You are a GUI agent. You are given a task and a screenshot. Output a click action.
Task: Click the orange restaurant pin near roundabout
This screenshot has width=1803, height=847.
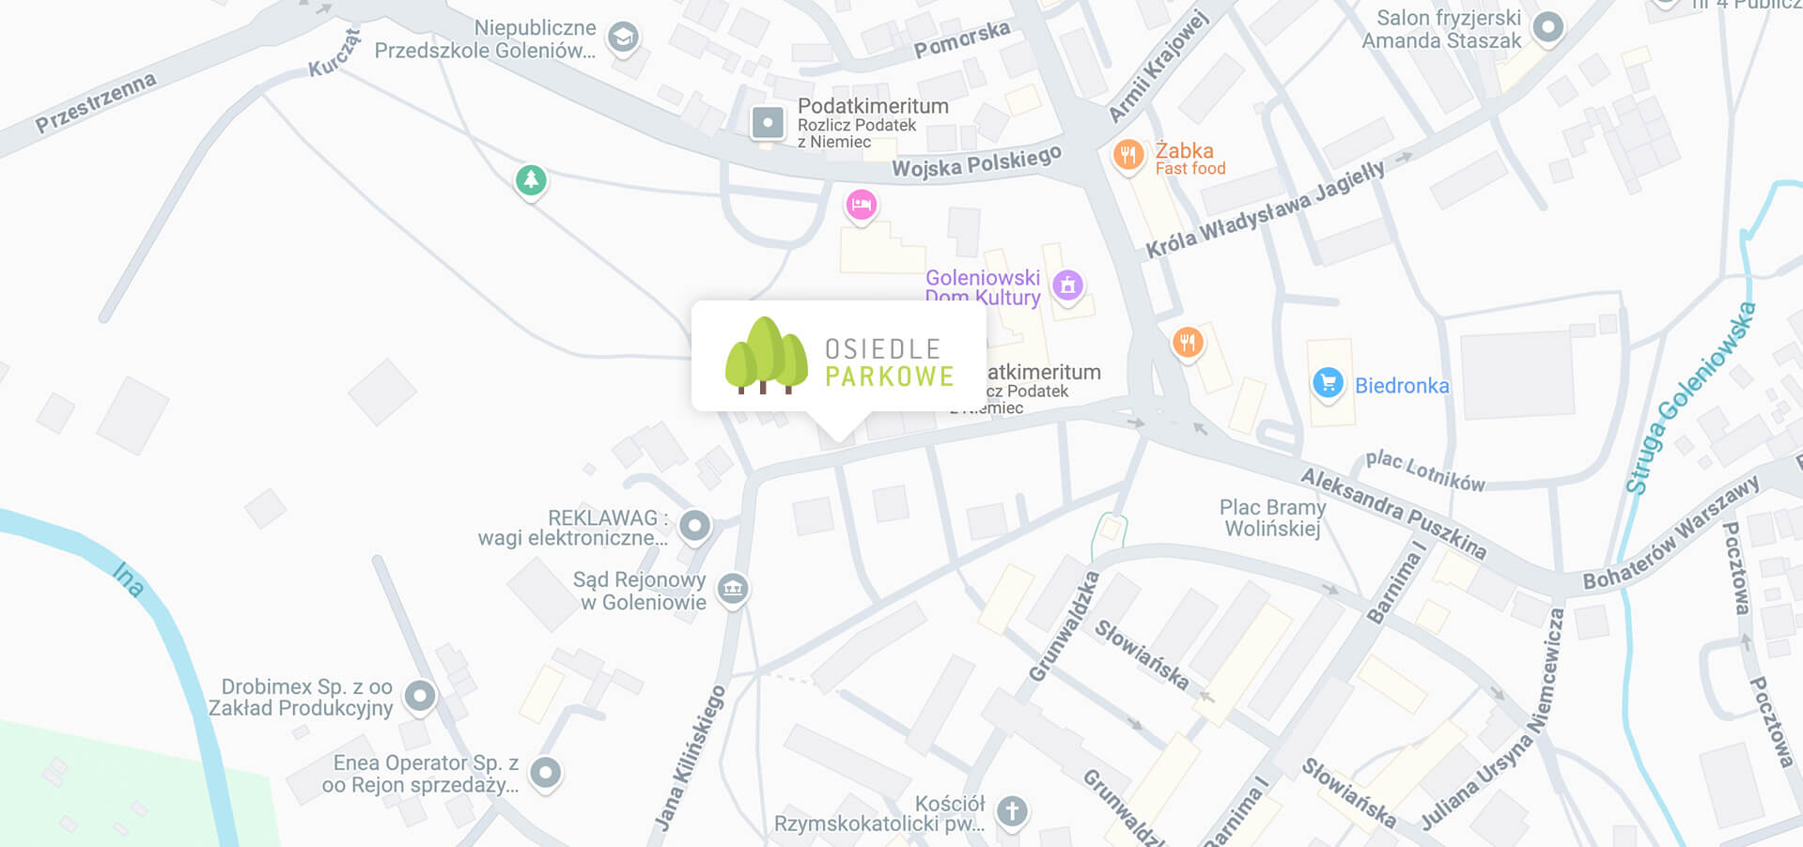pyautogui.click(x=1188, y=344)
